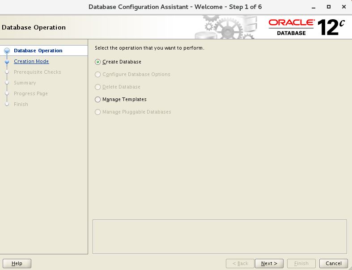
Task: Click the Finish button at bottom
Action: pos(301,263)
